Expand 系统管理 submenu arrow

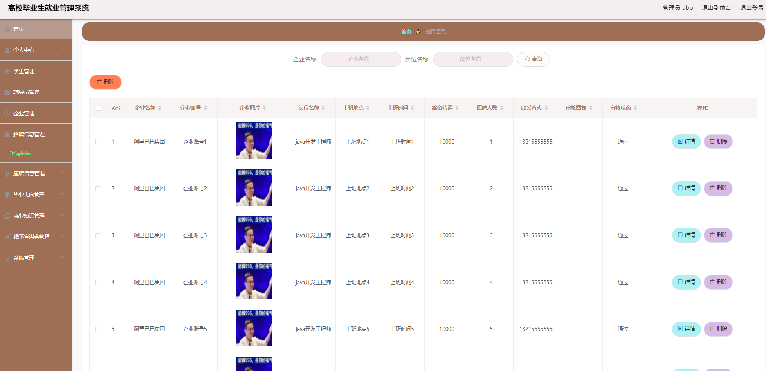pos(63,257)
